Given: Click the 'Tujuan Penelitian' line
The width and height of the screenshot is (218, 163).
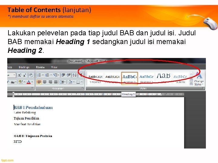Looking at the screenshot, I should 26,118.
